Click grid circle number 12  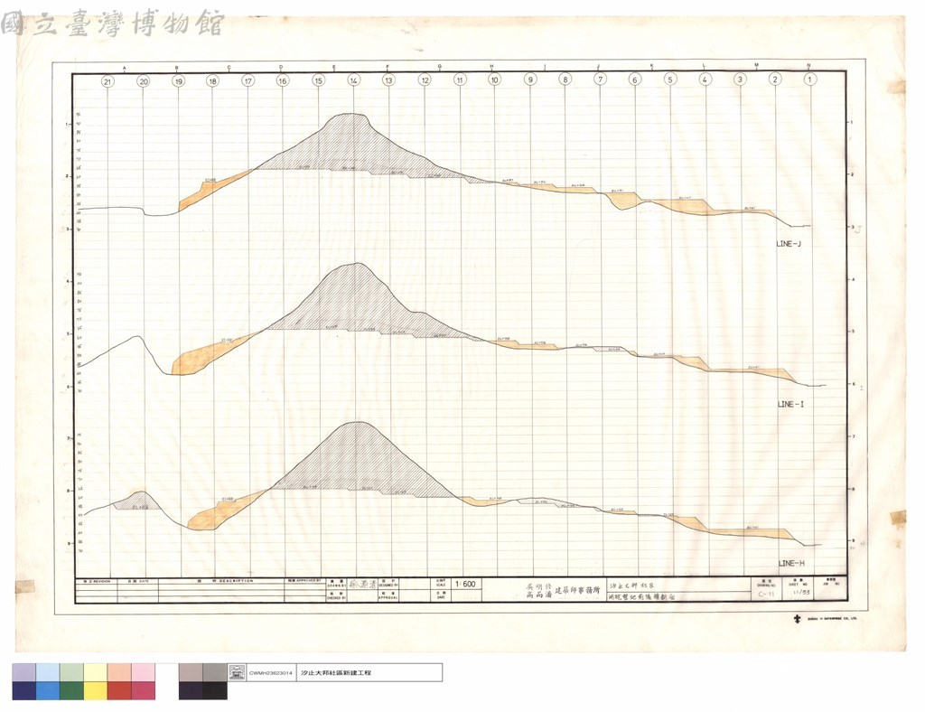coord(425,80)
